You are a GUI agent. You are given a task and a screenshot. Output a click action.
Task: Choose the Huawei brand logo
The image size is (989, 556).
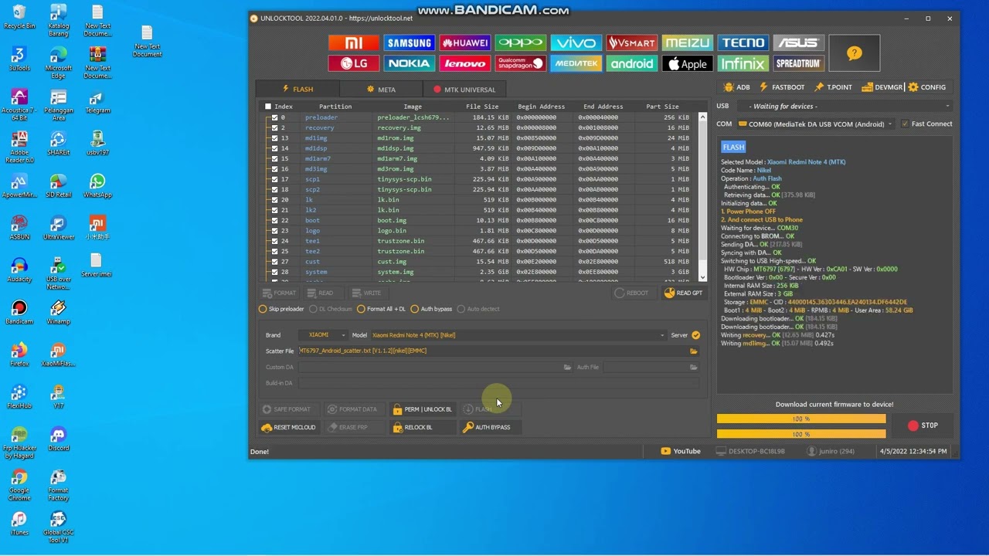tap(464, 43)
